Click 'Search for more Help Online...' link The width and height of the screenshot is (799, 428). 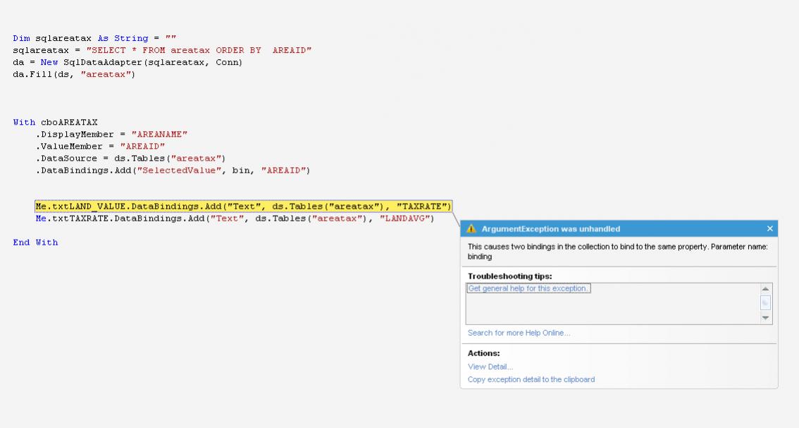[519, 333]
